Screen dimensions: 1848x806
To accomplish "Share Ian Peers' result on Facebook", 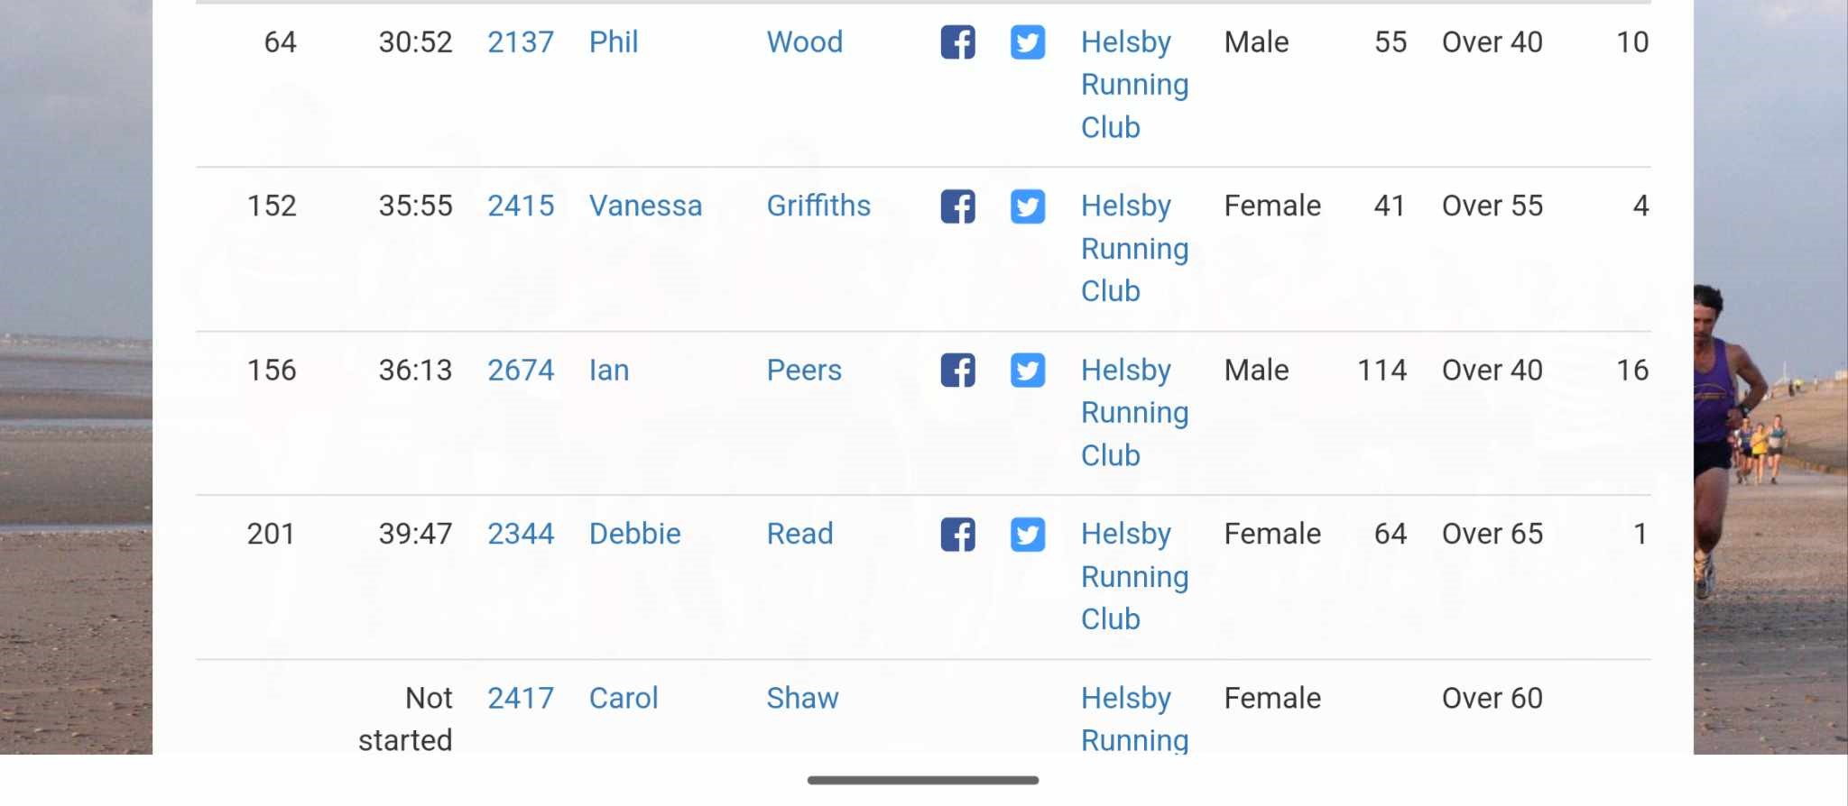I will pos(957,371).
